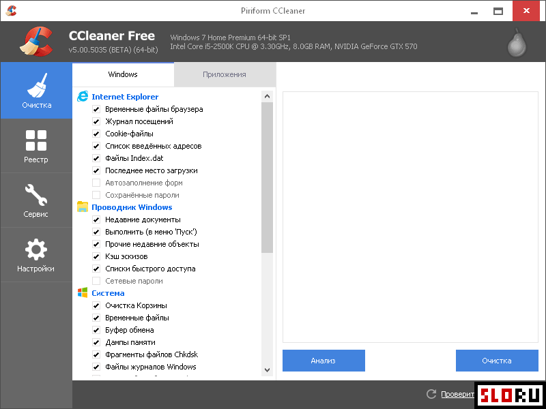This screenshot has height=409, width=546.
Task: Uncheck Очистка Корзины under Система
Action: coord(96,305)
